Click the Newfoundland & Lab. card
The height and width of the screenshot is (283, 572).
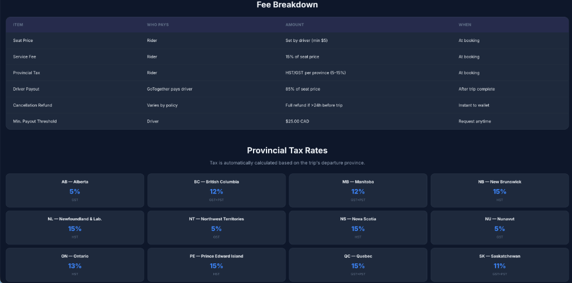[75, 228]
